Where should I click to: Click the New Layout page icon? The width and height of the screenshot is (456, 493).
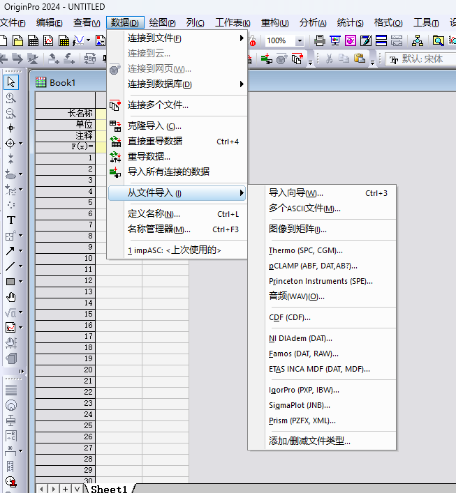coord(101,40)
